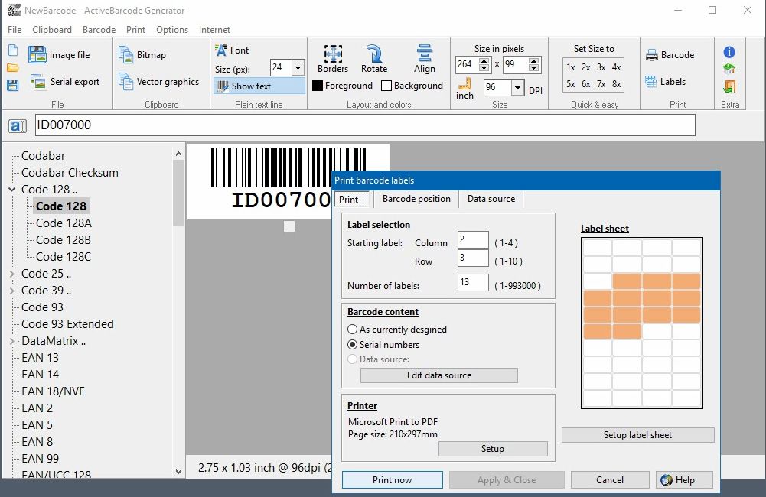Screen dimensions: 766x497
Task: Click the barcode text icon left of input
Action: (x=18, y=125)
